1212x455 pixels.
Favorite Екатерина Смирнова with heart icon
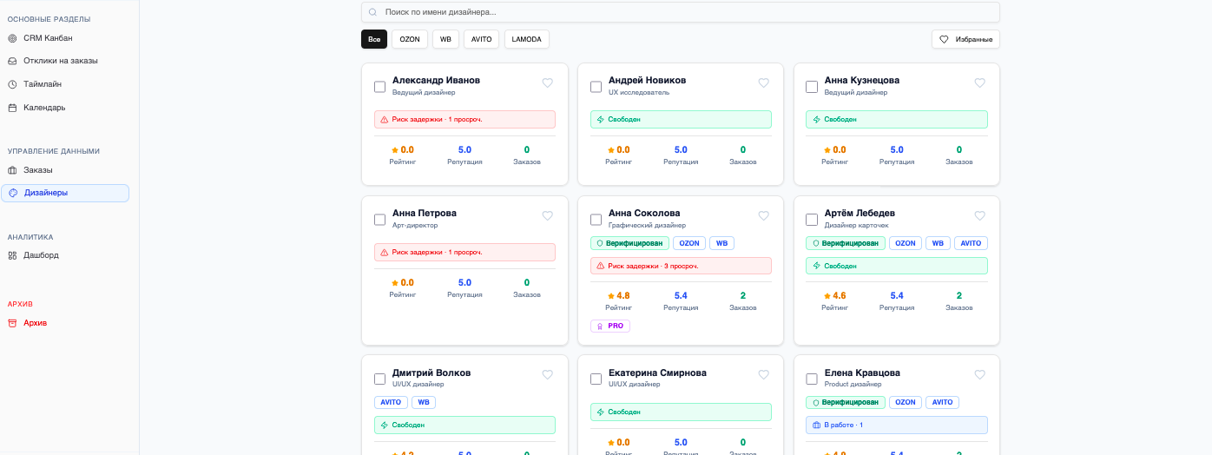tap(764, 375)
